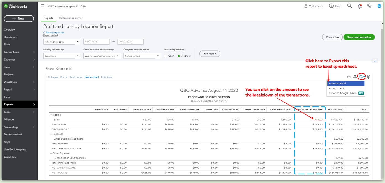Screen dimensions: 385x183
Task: Select the Accrual accounting method
Action: click(179, 56)
